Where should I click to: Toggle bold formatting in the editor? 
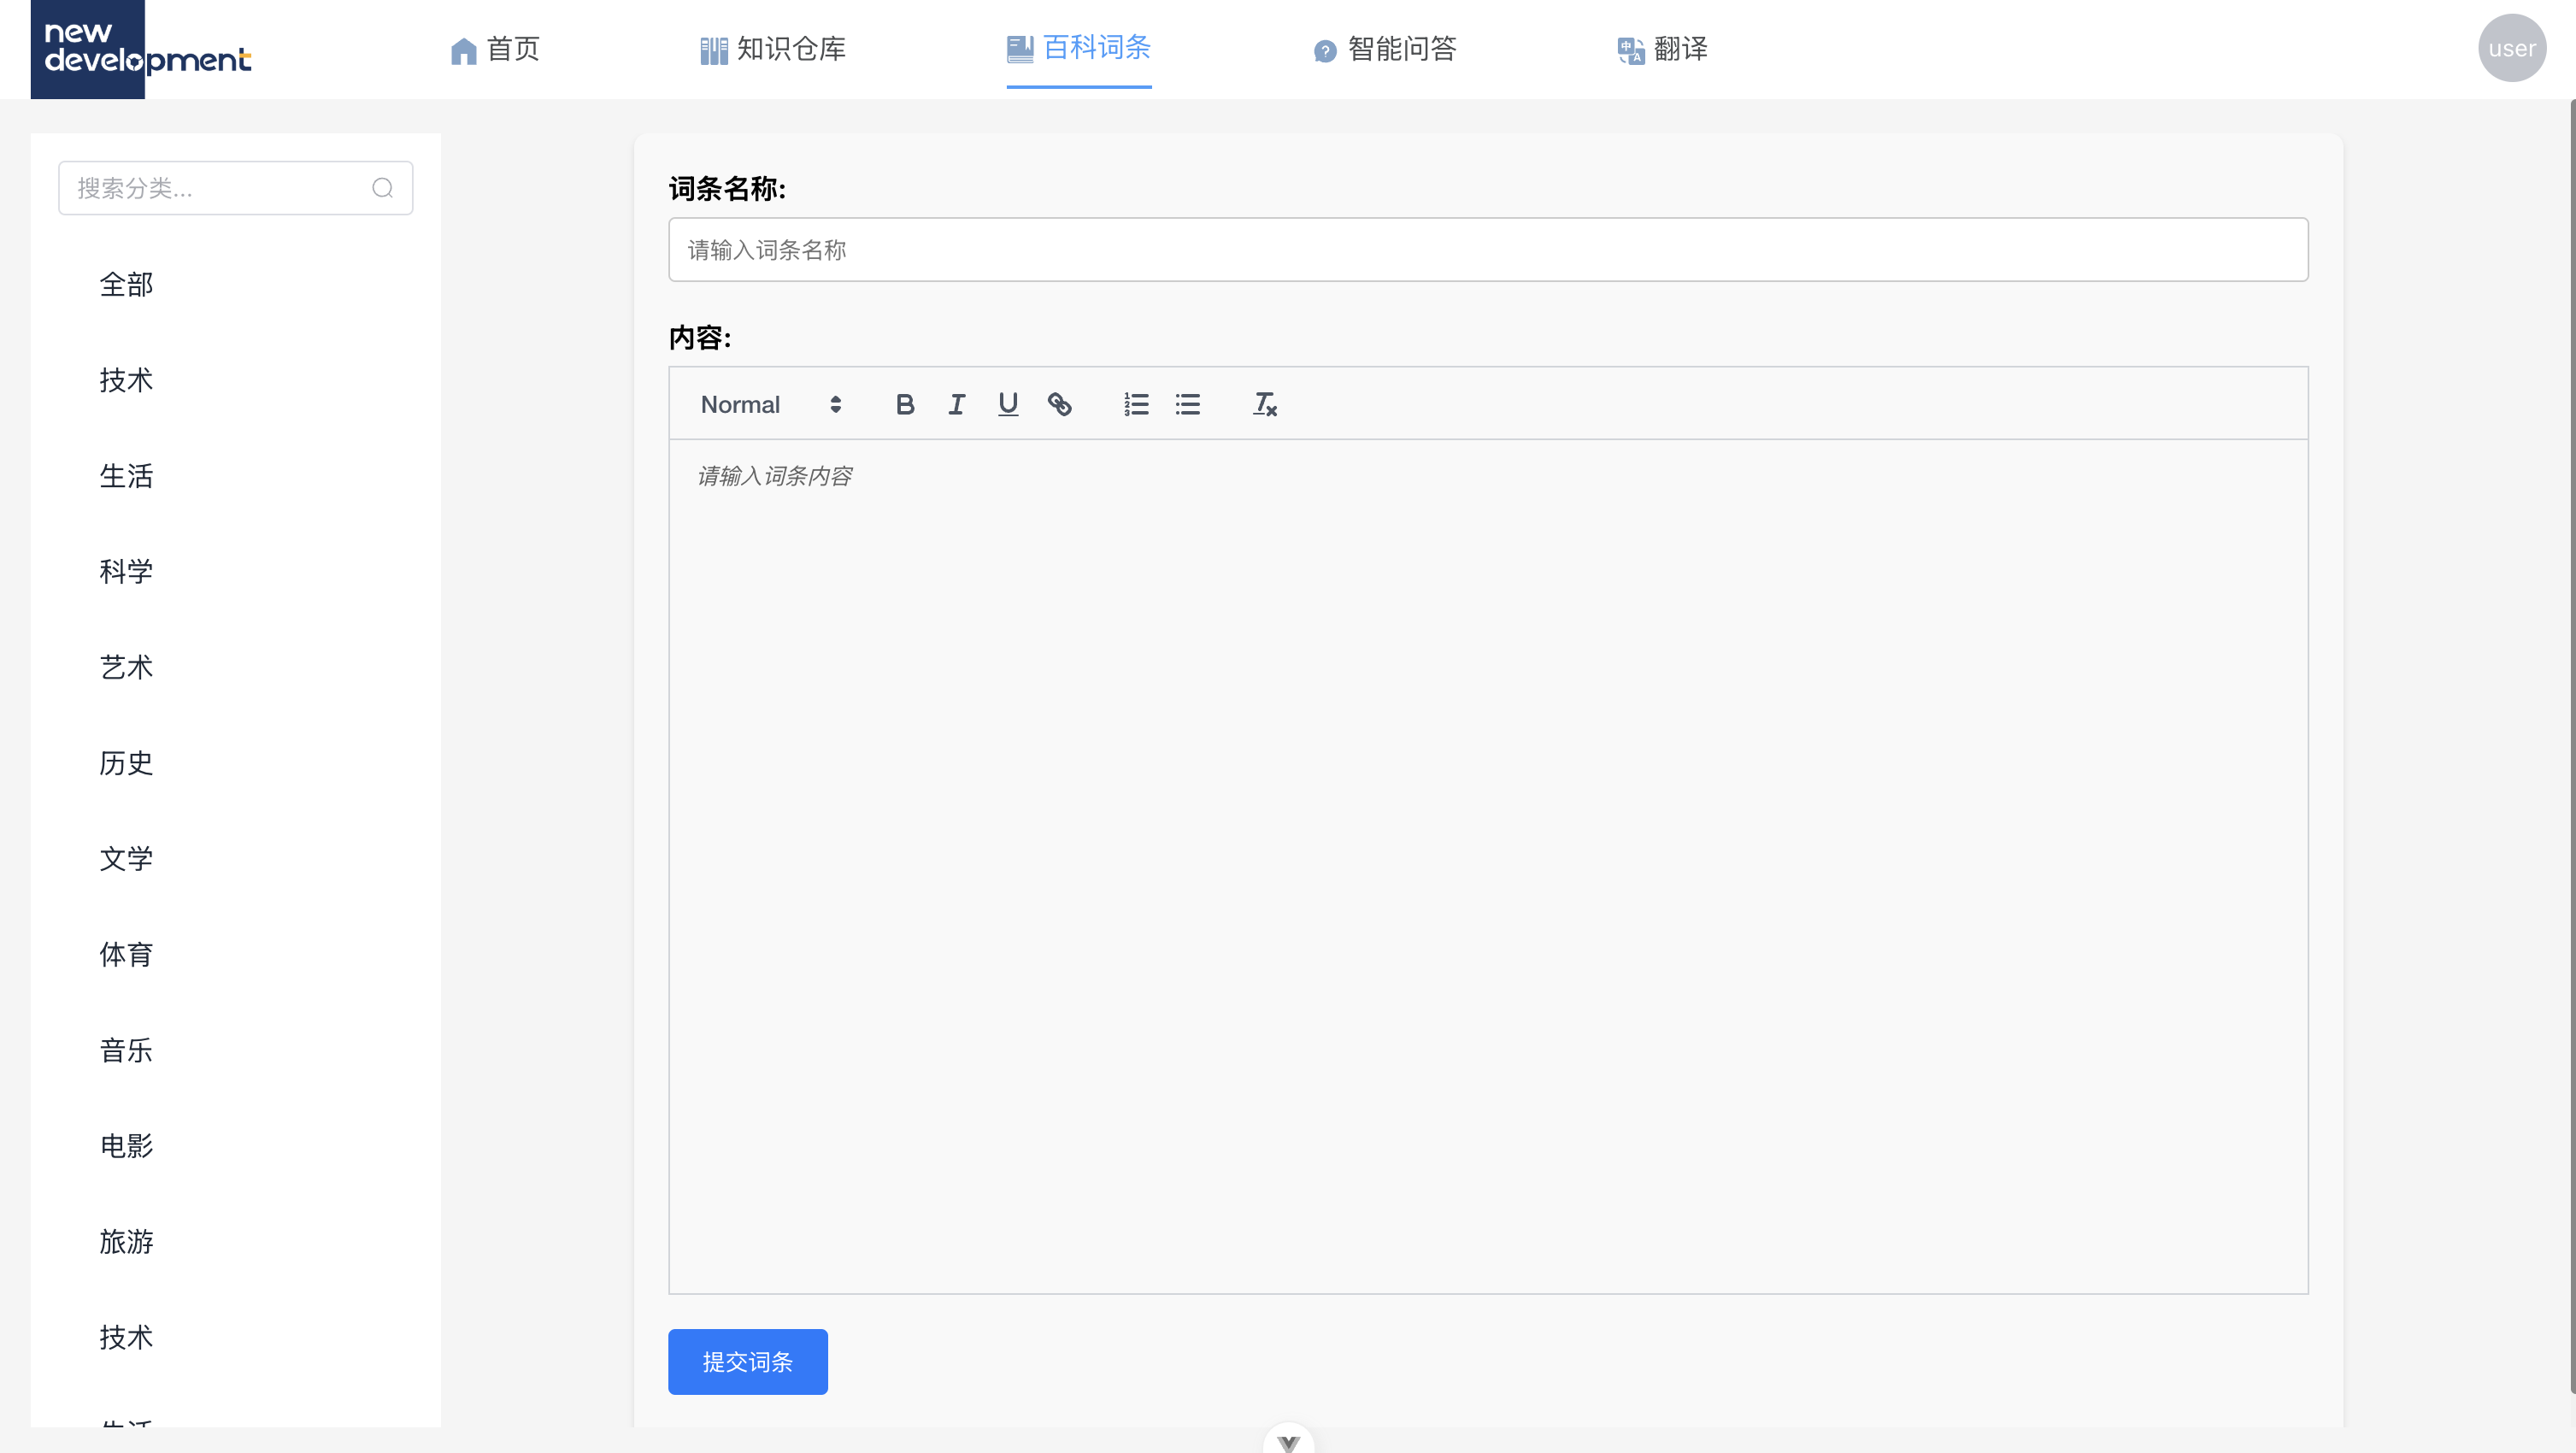tap(905, 404)
